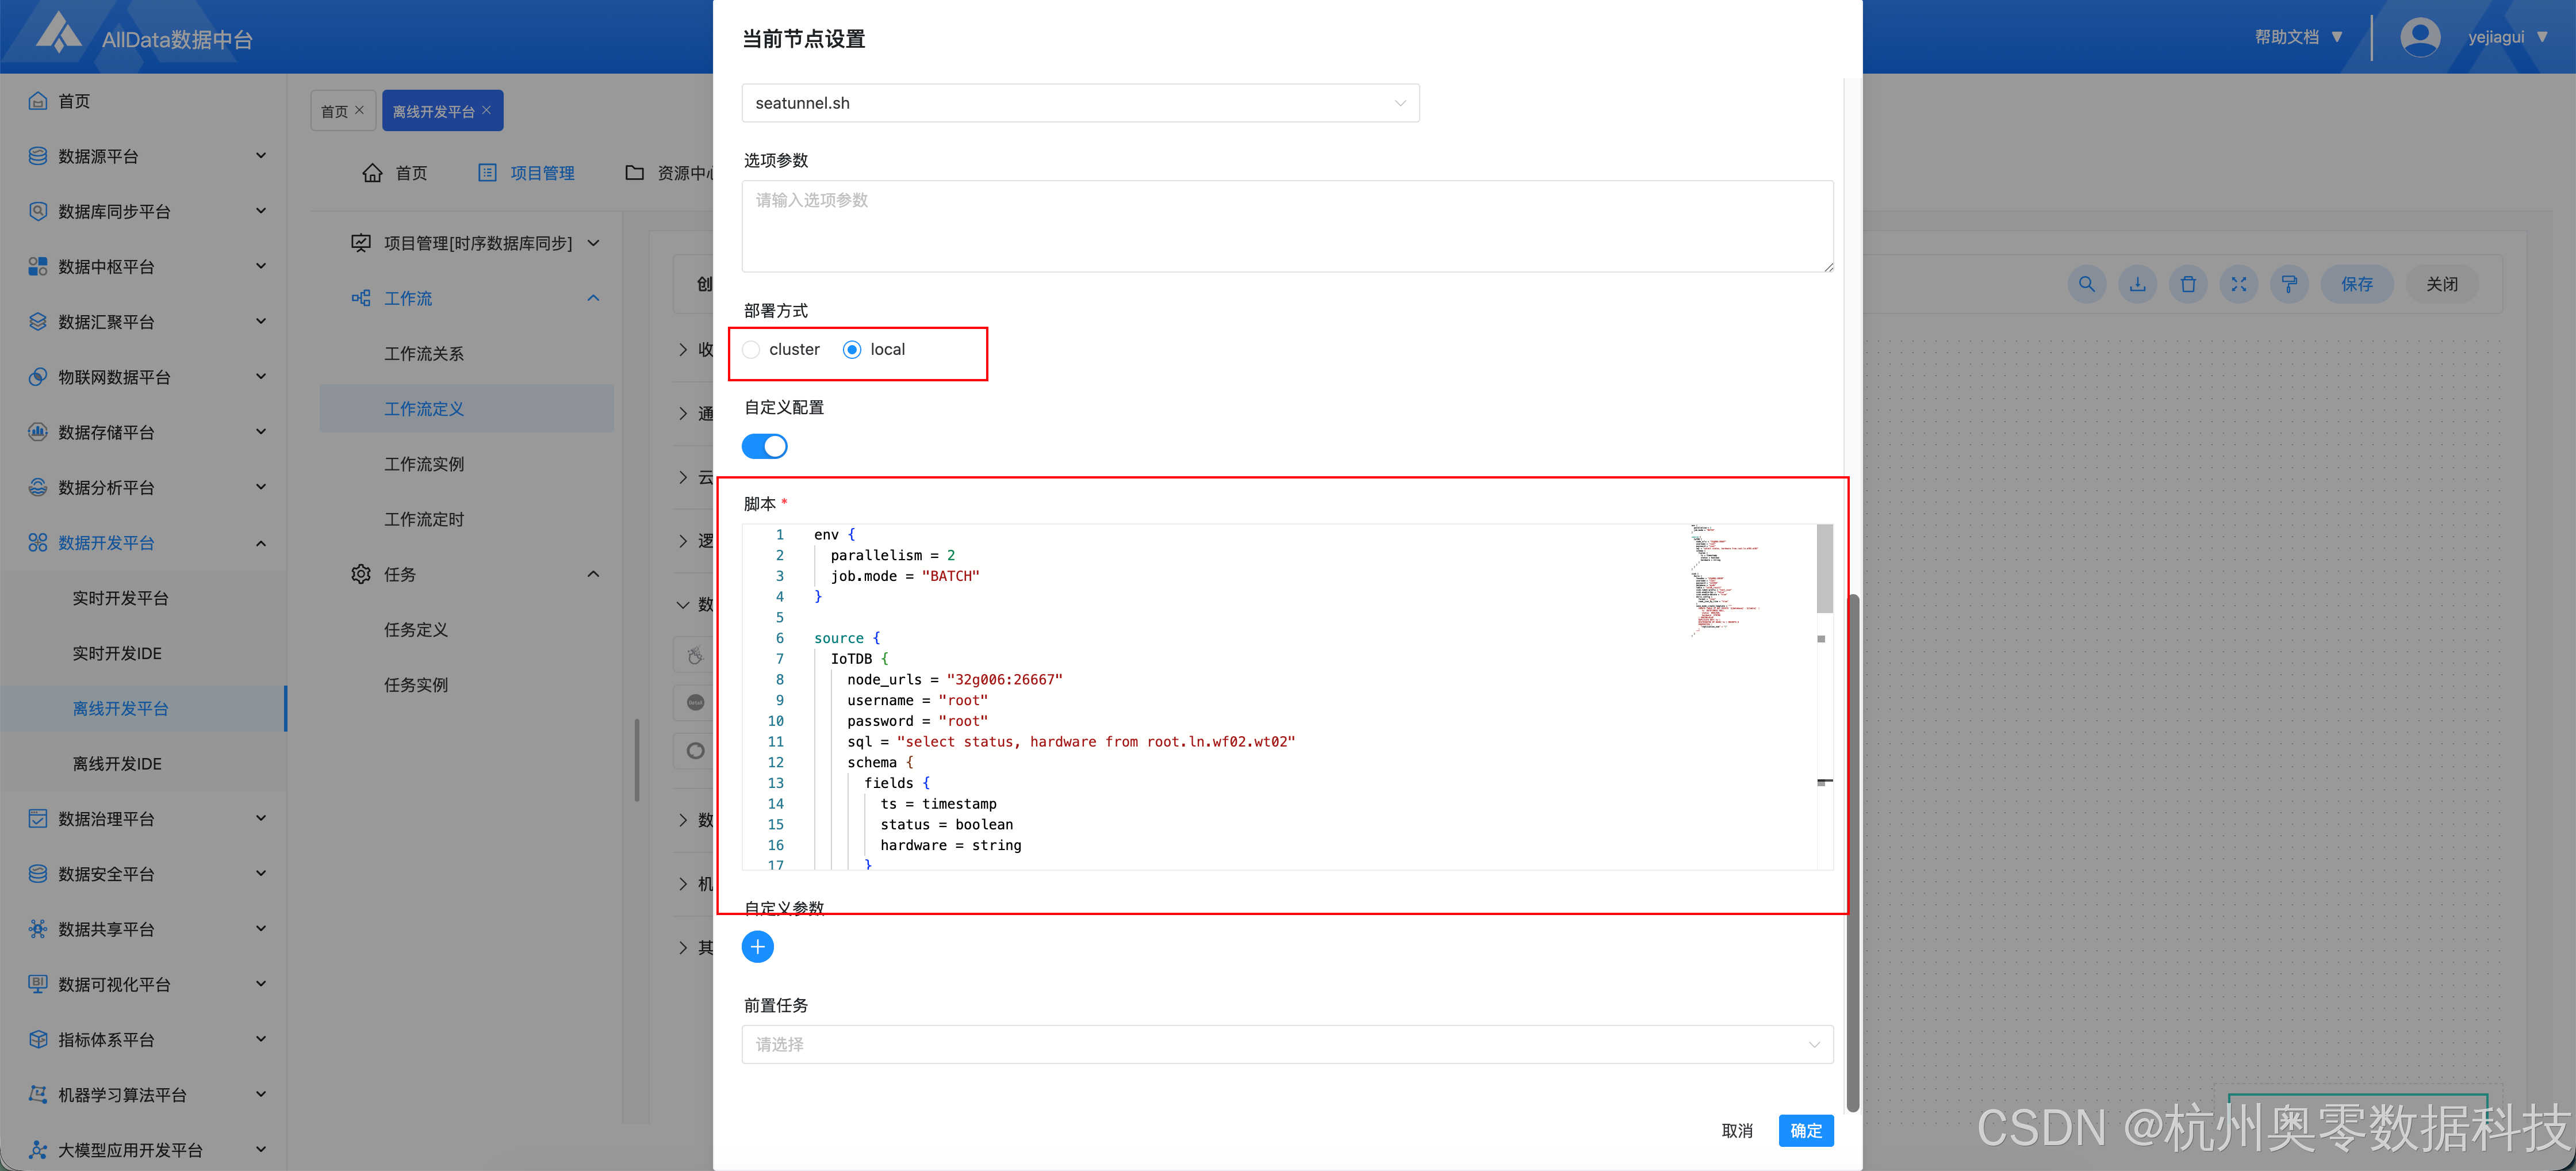Screen dimensions: 2576x1171
Task: Open the seatunnel.sh startup script dropdown
Action: pos(1080,103)
